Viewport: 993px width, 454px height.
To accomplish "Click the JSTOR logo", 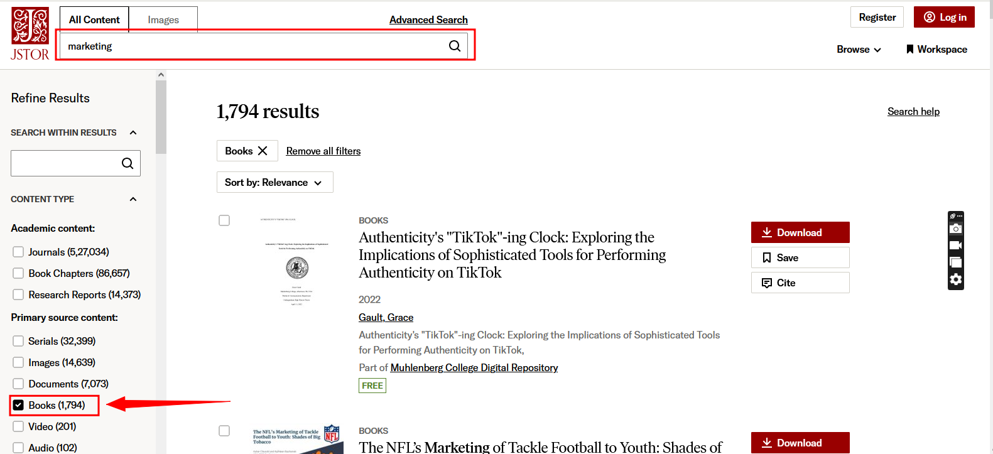I will coord(30,34).
